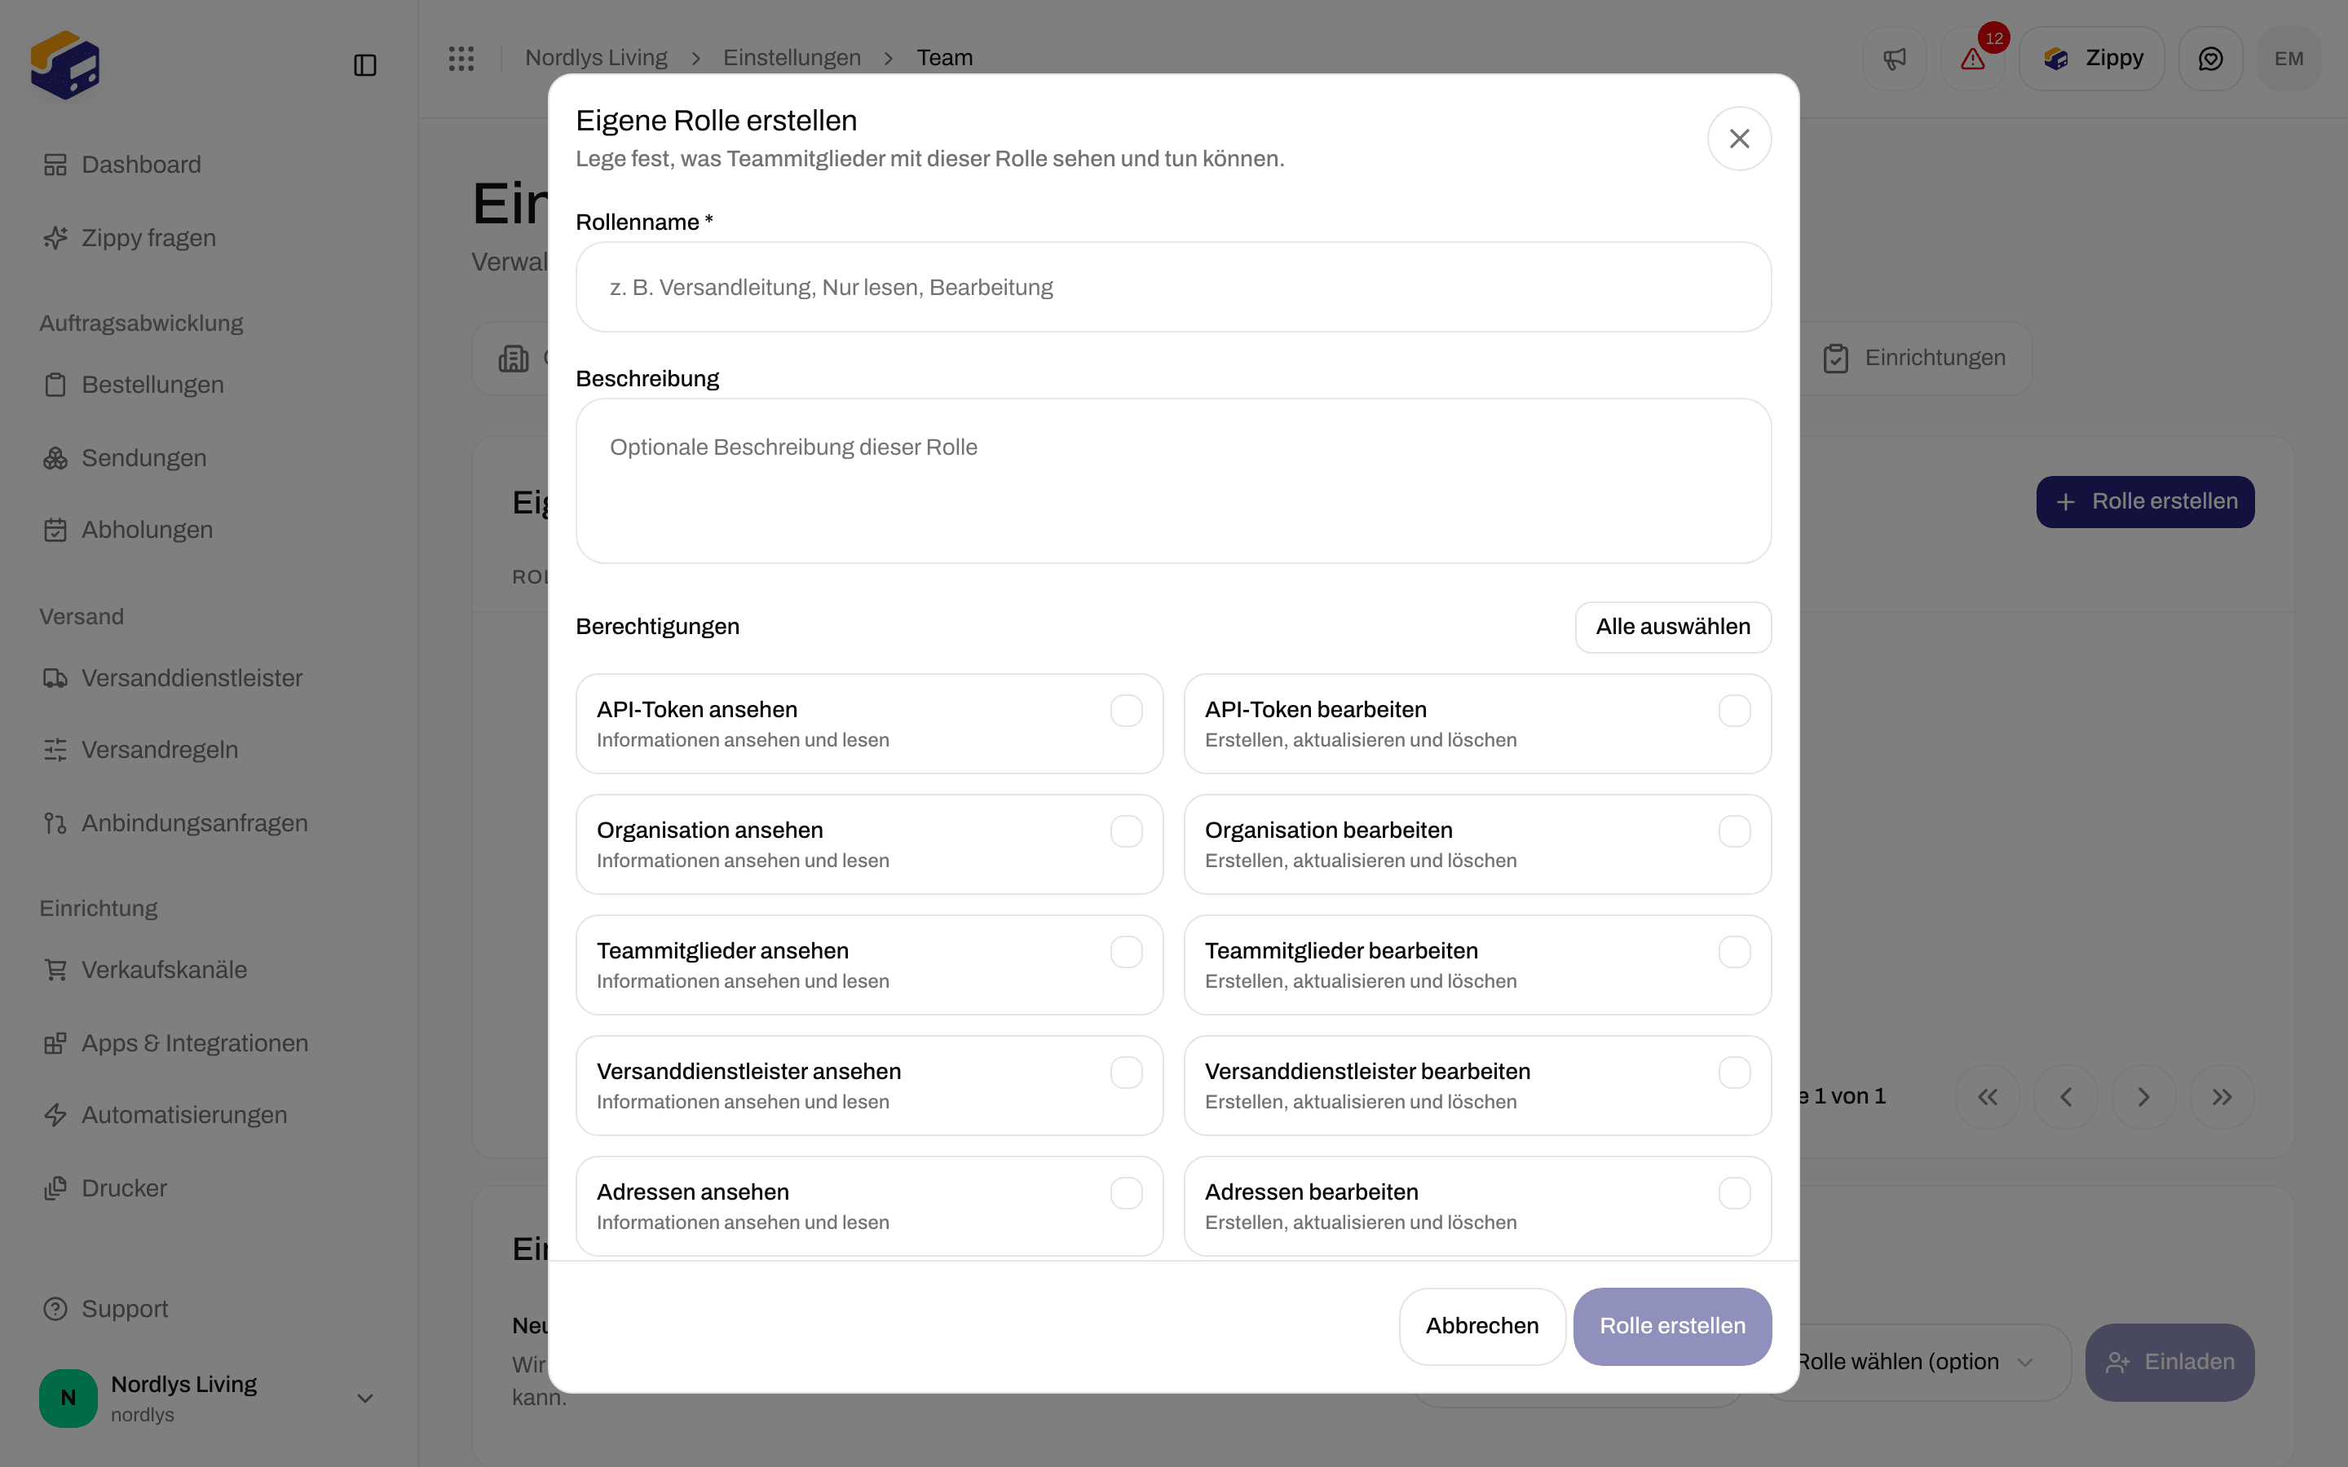
Task: Open Einstellungen breadcrumb
Action: pyautogui.click(x=792, y=58)
